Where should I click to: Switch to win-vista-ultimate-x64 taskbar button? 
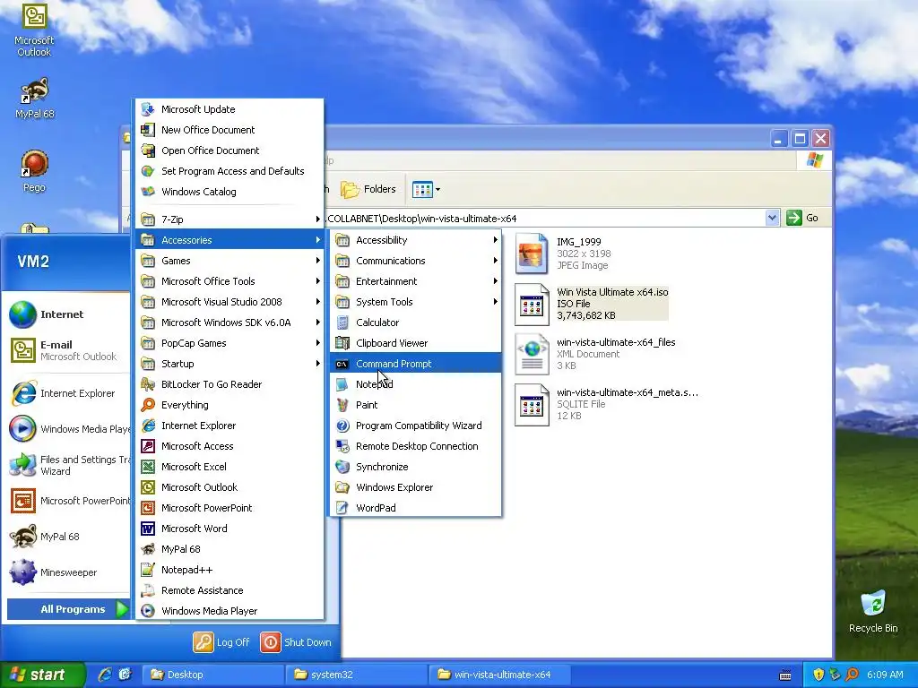click(x=498, y=675)
